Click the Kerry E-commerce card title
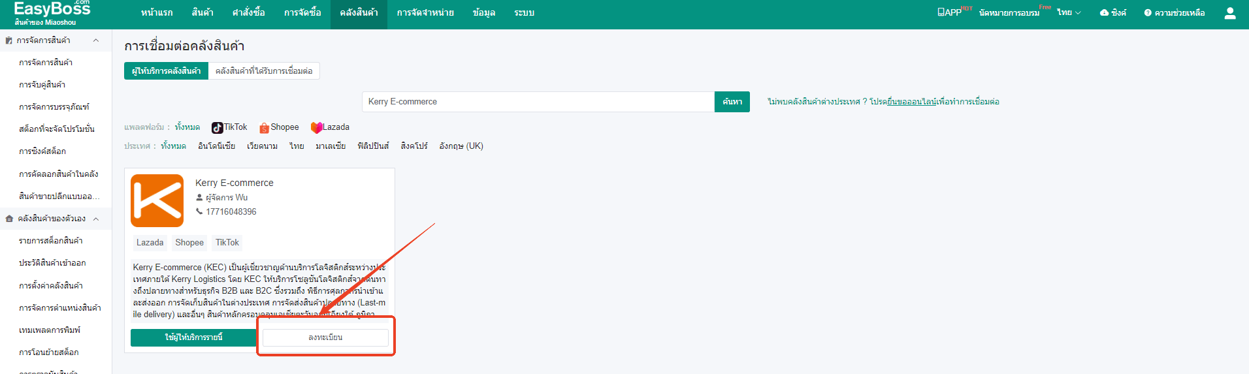Image resolution: width=1249 pixels, height=374 pixels. coord(235,183)
